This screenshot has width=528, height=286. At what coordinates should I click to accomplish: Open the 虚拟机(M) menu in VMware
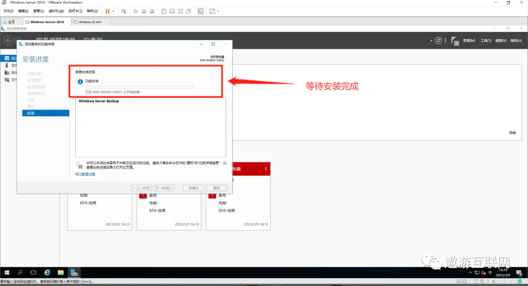point(56,11)
